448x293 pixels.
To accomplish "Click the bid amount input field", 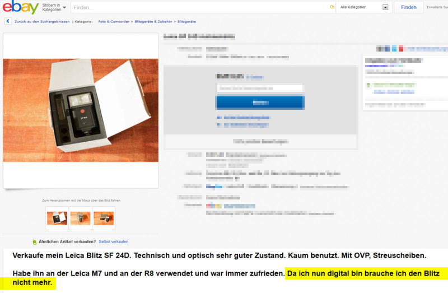I will pyautogui.click(x=260, y=88).
